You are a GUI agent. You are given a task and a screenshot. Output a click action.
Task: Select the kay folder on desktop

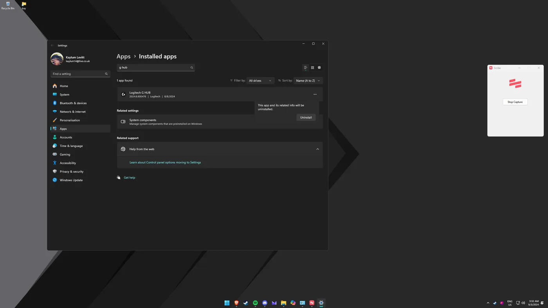[x=24, y=5]
